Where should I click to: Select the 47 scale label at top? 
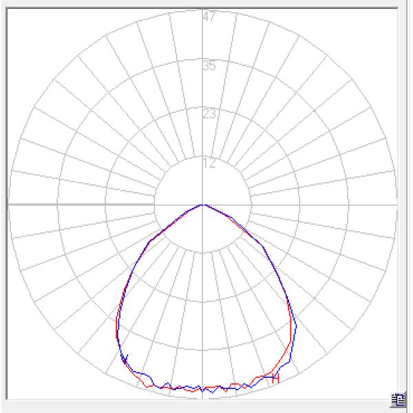point(209,17)
